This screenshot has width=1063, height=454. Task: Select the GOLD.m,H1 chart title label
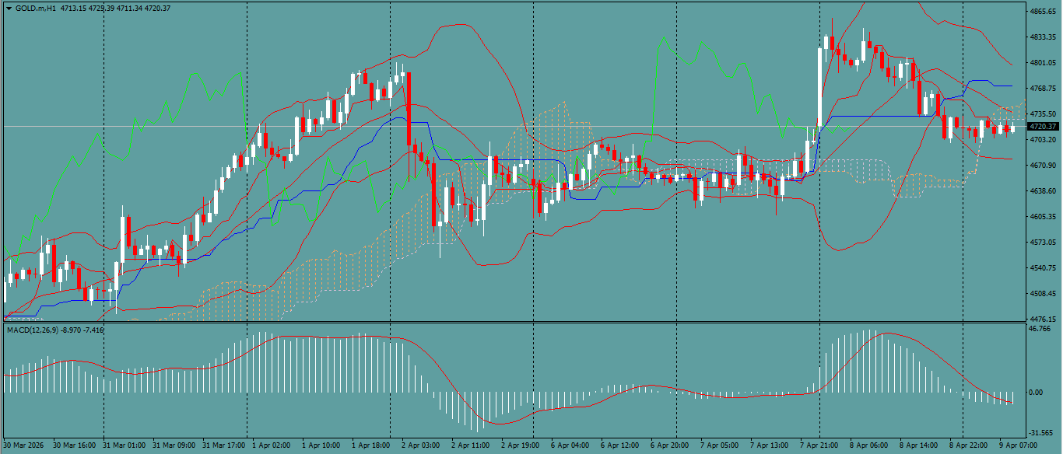point(36,6)
